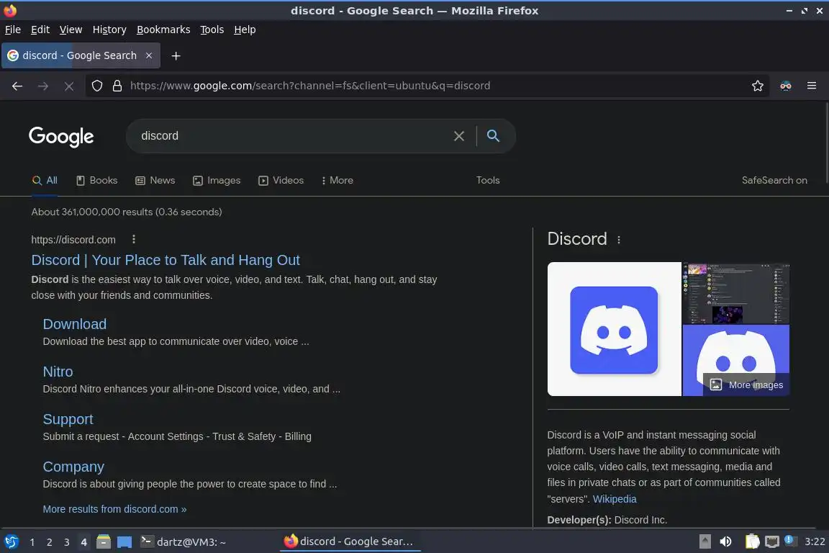Open three-dot options for discord.com result

click(x=134, y=239)
